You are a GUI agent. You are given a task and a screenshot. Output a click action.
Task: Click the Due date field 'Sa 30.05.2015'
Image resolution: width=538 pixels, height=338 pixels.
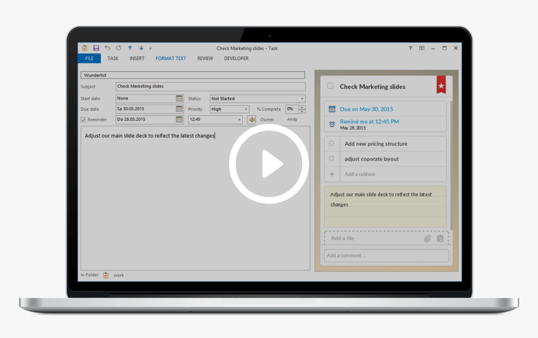click(x=146, y=109)
